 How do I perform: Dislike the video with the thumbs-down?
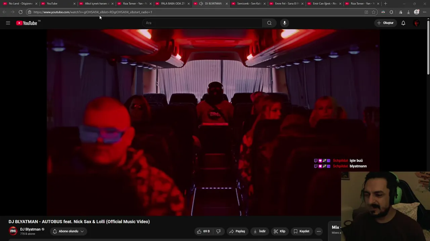218,231
